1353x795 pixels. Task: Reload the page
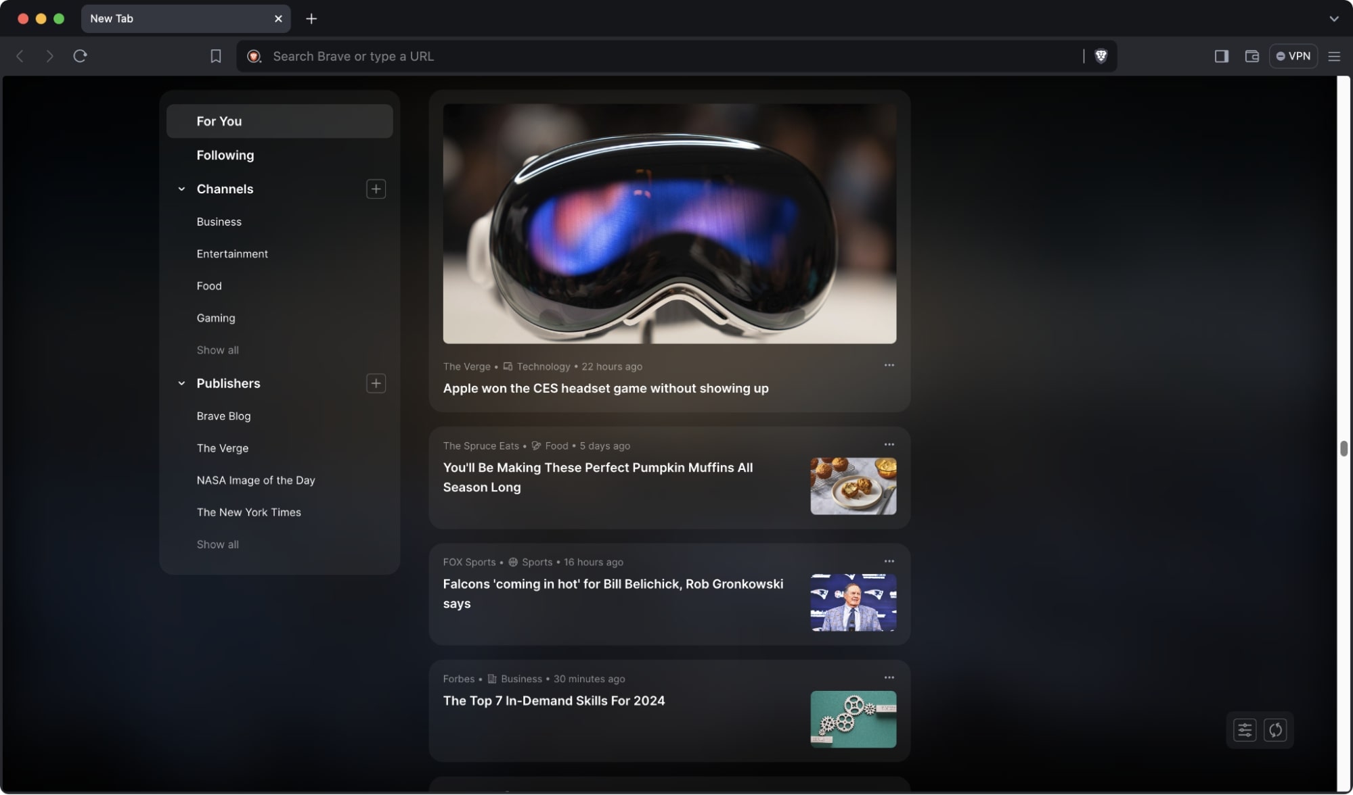(80, 56)
